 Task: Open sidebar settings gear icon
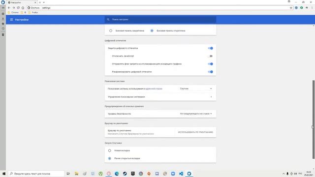pos(3,14)
